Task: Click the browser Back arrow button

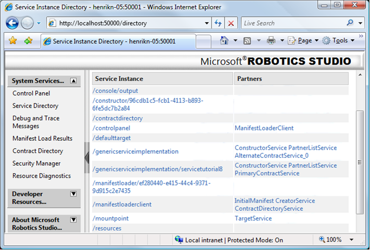Action: [x=13, y=23]
